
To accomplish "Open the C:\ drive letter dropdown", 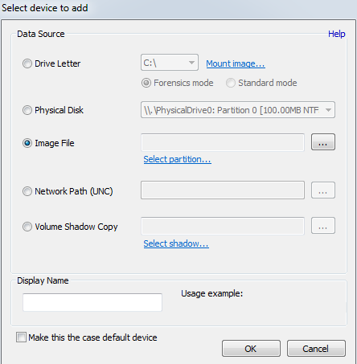I will click(170, 63).
